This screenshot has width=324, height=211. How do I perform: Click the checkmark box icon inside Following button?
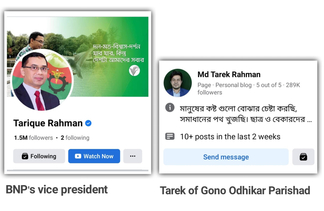[25, 156]
